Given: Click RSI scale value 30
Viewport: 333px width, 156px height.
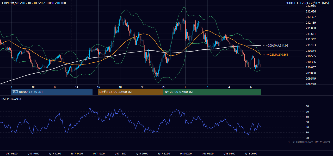Looking at the screenshot, I should (307, 133).
